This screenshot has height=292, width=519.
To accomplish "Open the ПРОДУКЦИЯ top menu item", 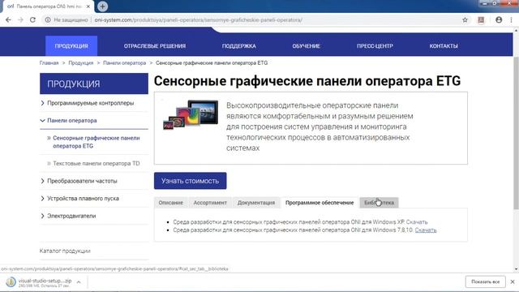I will 71,46.
